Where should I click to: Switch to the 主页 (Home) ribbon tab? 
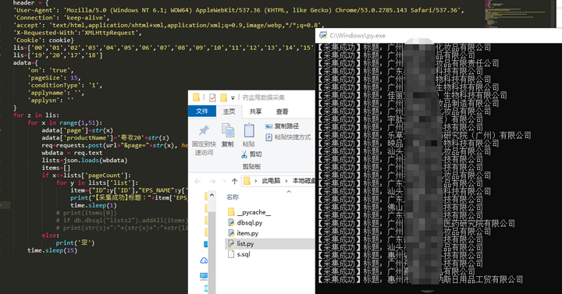pos(229,112)
